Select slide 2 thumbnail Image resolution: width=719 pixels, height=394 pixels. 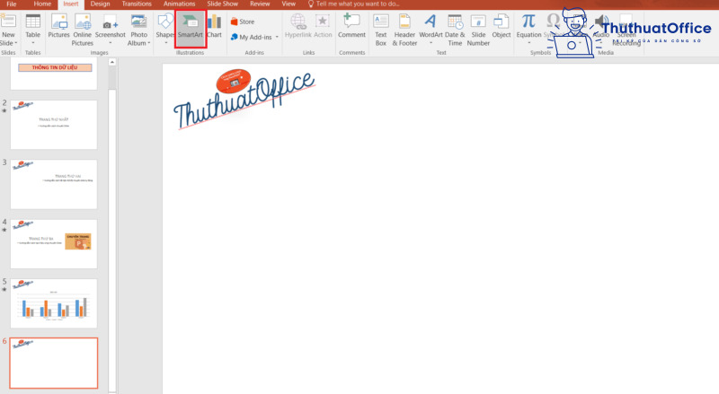54,125
